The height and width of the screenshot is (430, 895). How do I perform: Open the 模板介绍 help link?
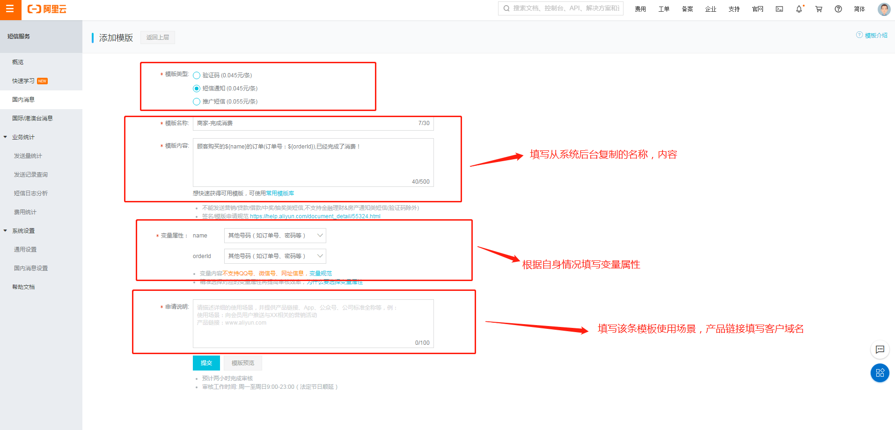tap(872, 35)
